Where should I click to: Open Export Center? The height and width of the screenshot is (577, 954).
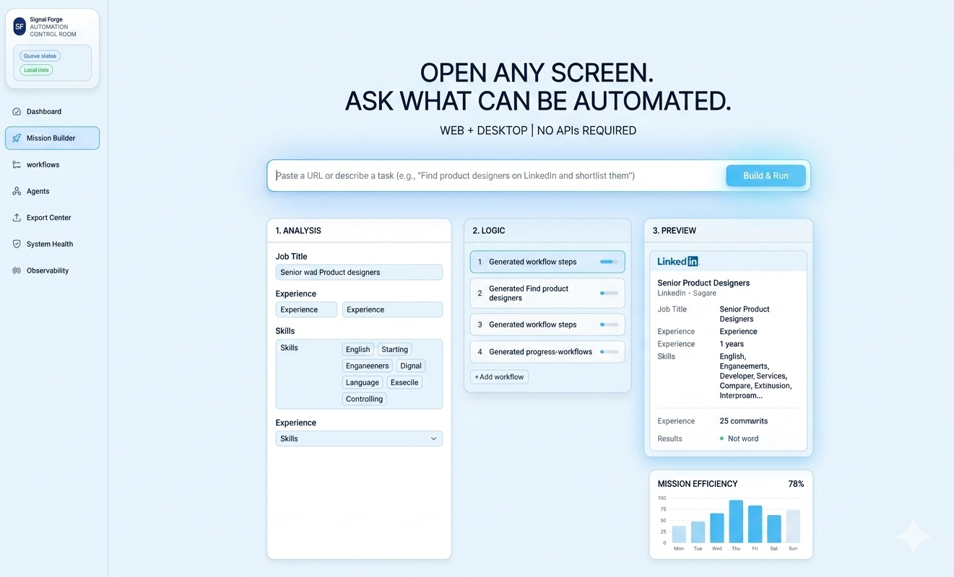(52, 218)
